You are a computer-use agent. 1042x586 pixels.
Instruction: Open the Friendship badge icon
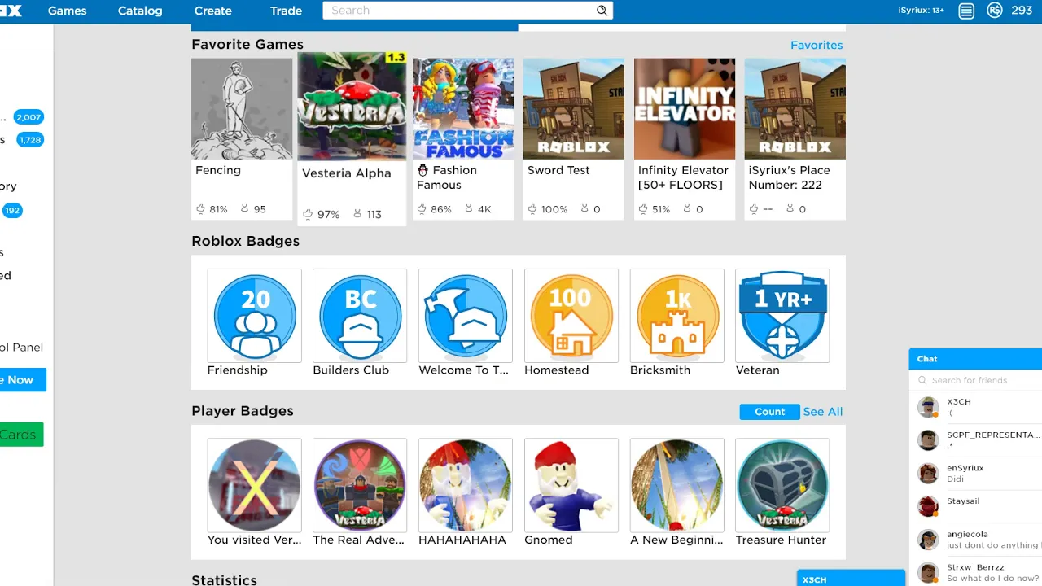[255, 316]
